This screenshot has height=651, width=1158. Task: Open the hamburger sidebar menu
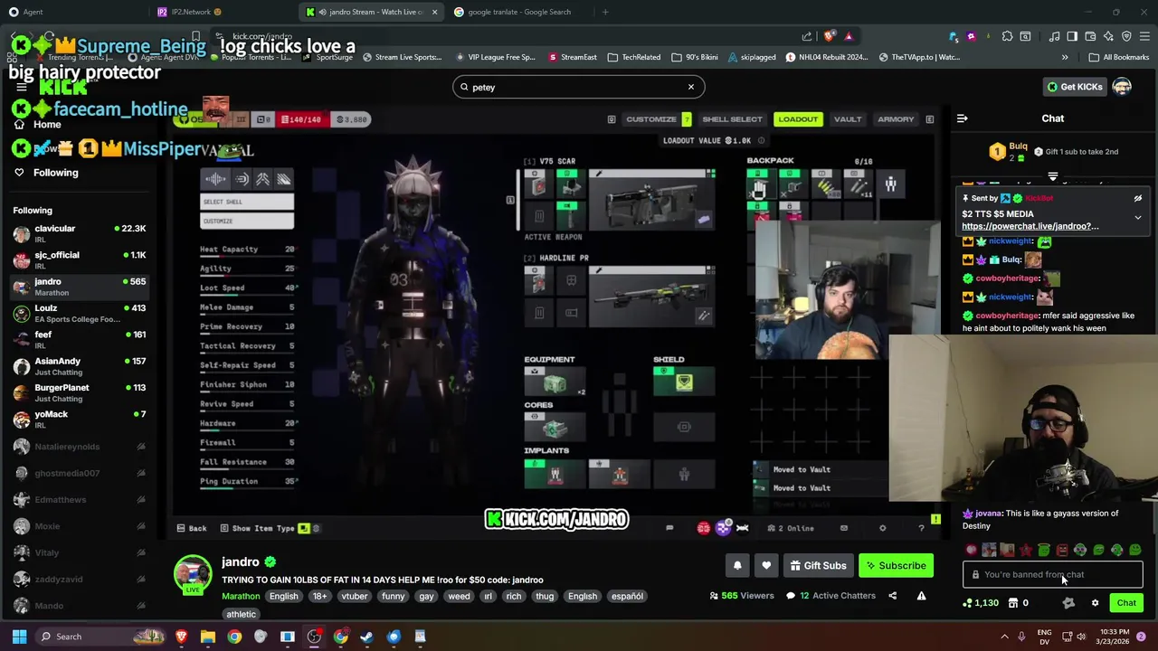pos(22,87)
